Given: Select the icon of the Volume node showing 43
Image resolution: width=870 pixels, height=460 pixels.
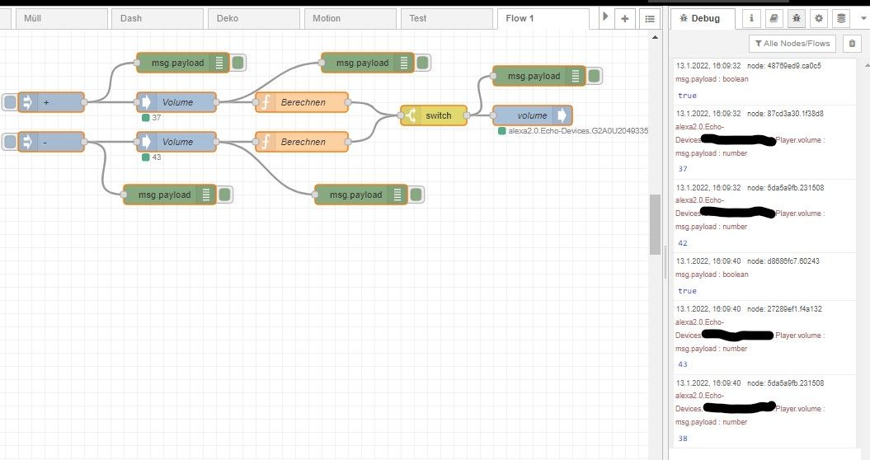Looking at the screenshot, I should (146, 142).
